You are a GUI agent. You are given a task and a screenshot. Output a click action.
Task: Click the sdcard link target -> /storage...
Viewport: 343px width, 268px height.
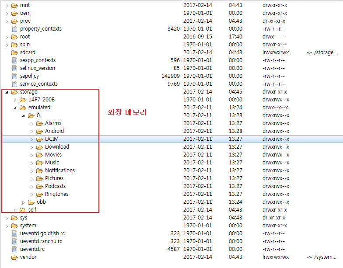pyautogui.click(x=322, y=52)
